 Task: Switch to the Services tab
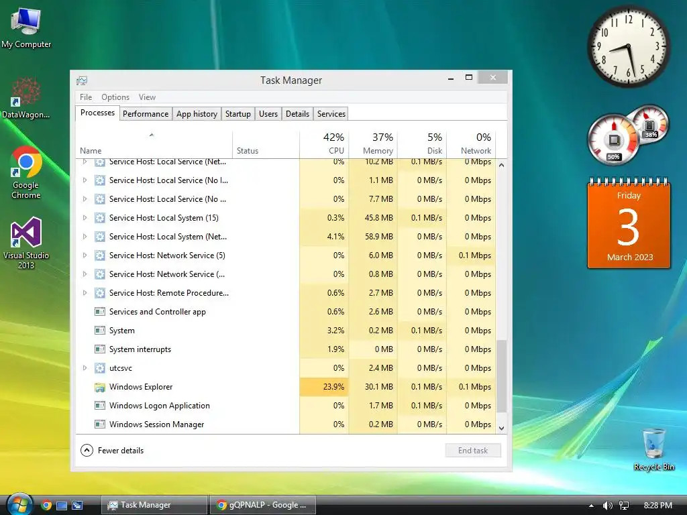point(331,114)
